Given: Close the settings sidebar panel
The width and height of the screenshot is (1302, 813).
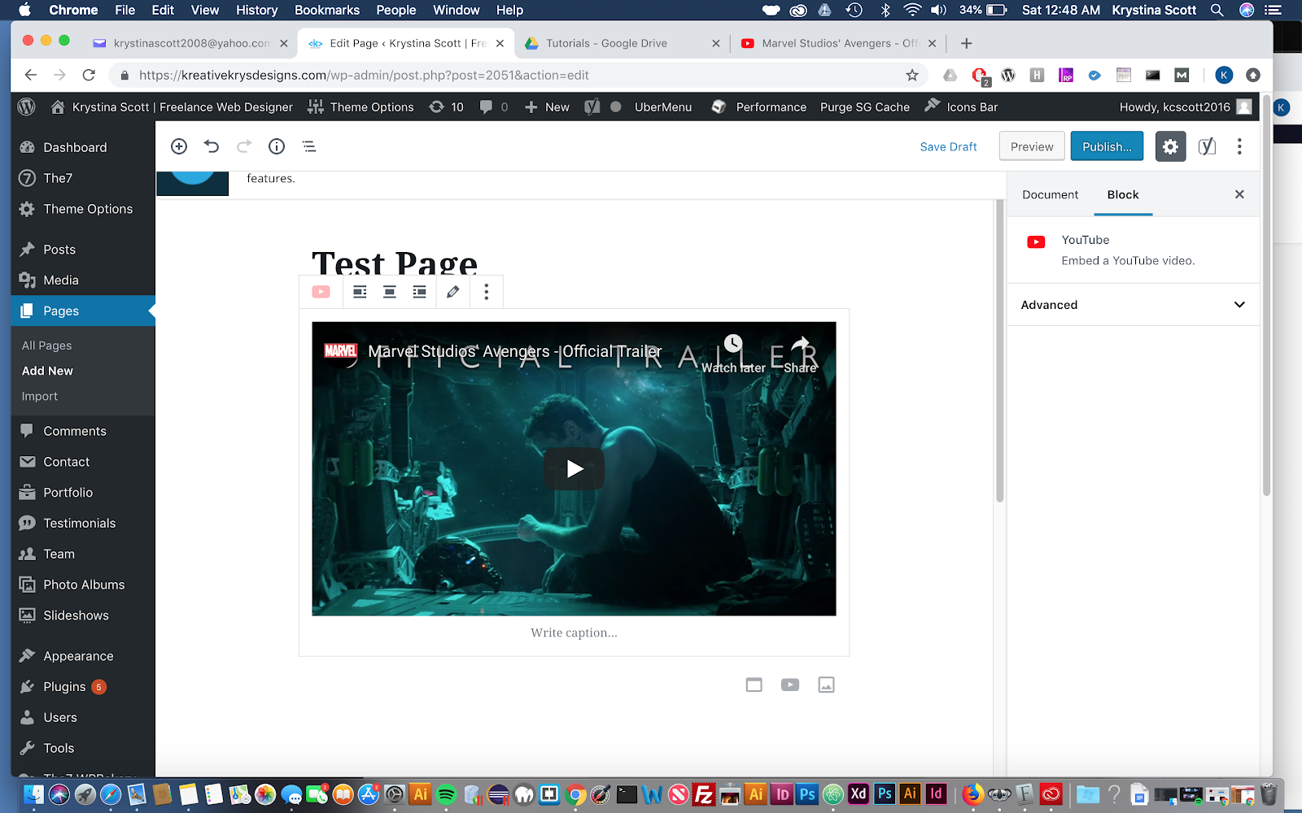Looking at the screenshot, I should pos(1239,194).
